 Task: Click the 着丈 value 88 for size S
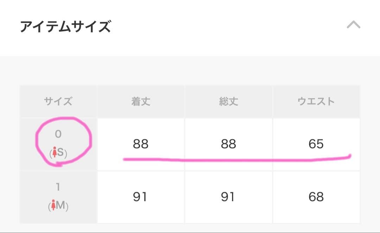(141, 144)
